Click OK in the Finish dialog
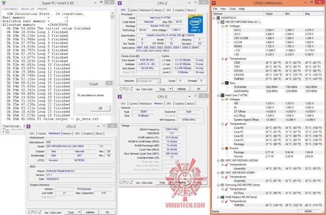 [x=100, y=108]
